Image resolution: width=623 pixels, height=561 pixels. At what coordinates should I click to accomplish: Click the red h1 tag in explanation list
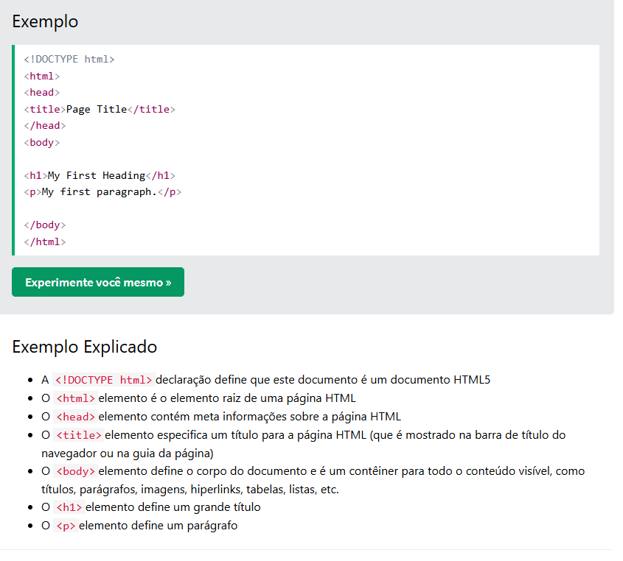(x=69, y=507)
